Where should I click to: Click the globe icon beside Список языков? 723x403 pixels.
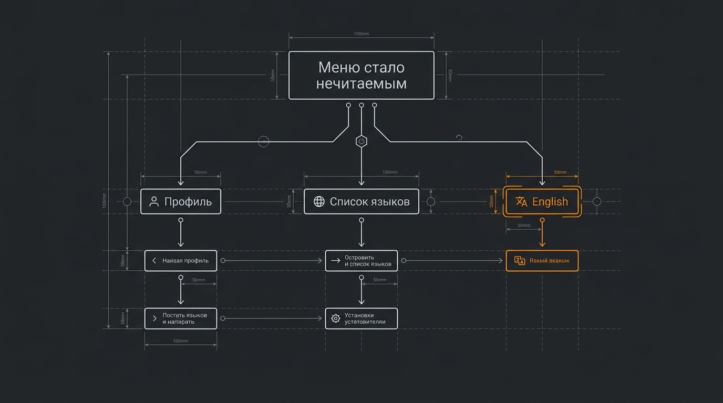[319, 201]
